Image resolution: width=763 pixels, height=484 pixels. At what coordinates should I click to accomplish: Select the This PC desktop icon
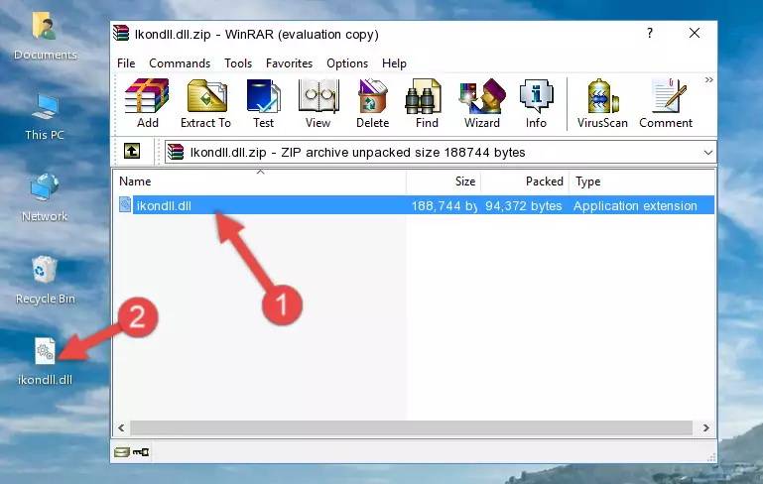45,117
